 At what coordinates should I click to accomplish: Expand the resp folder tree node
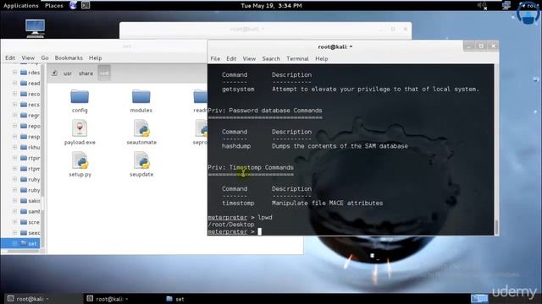(x=14, y=137)
